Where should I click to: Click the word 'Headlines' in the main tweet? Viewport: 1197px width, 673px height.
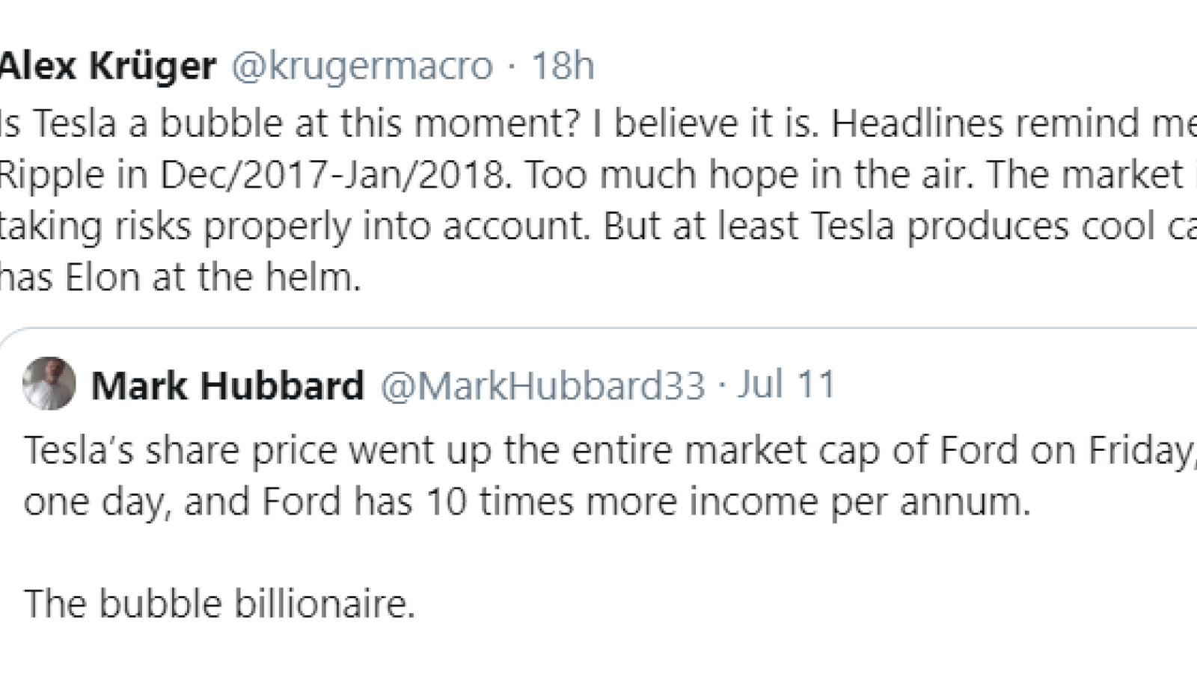coord(917,123)
